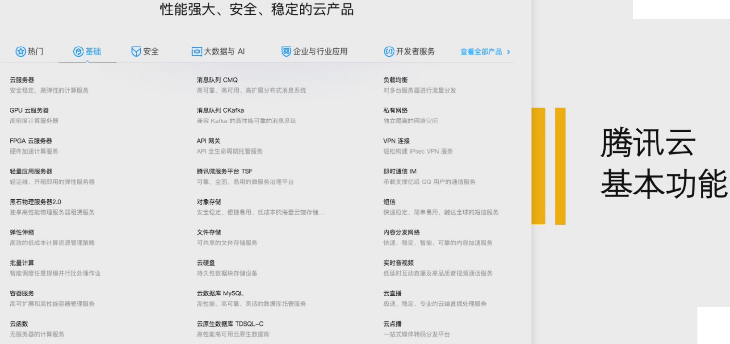Click the 云直播 link

[x=393, y=293]
